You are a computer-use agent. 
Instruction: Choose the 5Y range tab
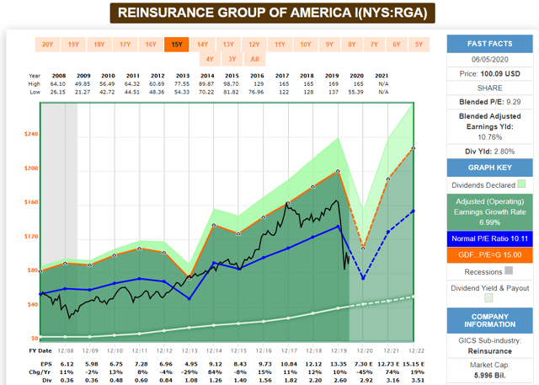pos(419,45)
